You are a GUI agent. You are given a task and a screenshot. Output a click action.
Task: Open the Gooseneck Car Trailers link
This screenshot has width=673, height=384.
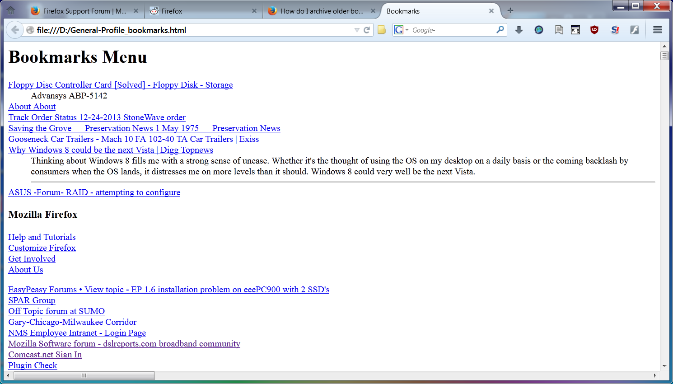(x=134, y=139)
